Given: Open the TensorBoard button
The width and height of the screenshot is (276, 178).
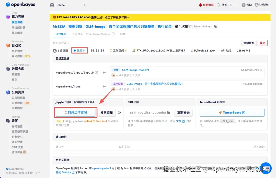Looking at the screenshot, I should [232, 112].
